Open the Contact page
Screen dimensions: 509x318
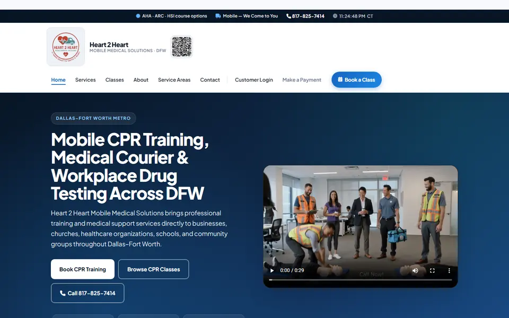(x=210, y=80)
